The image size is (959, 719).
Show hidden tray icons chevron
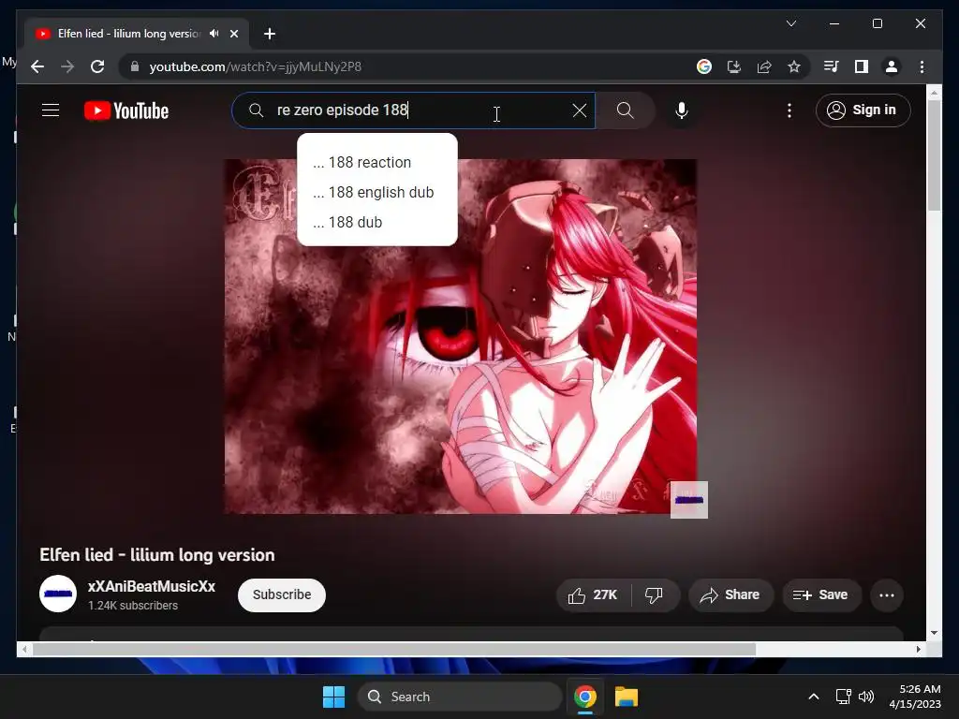(x=814, y=697)
